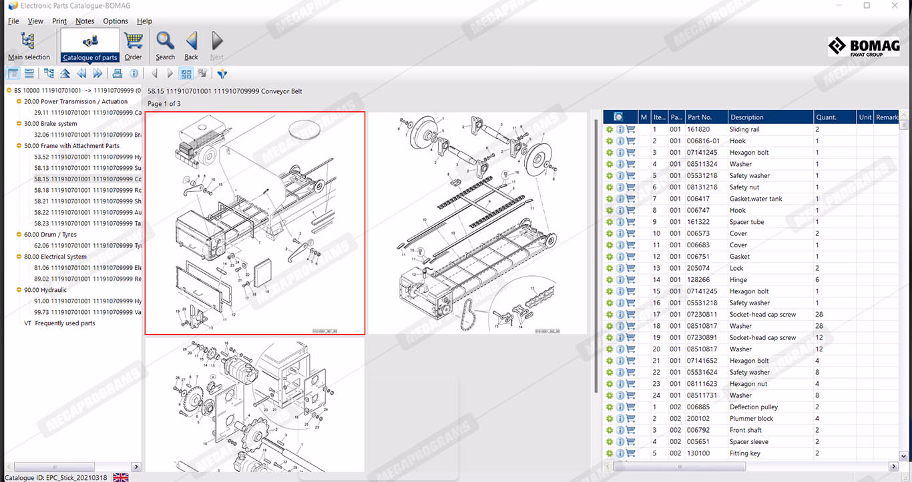
Task: Add Sliding rail to cart
Action: tap(630, 129)
